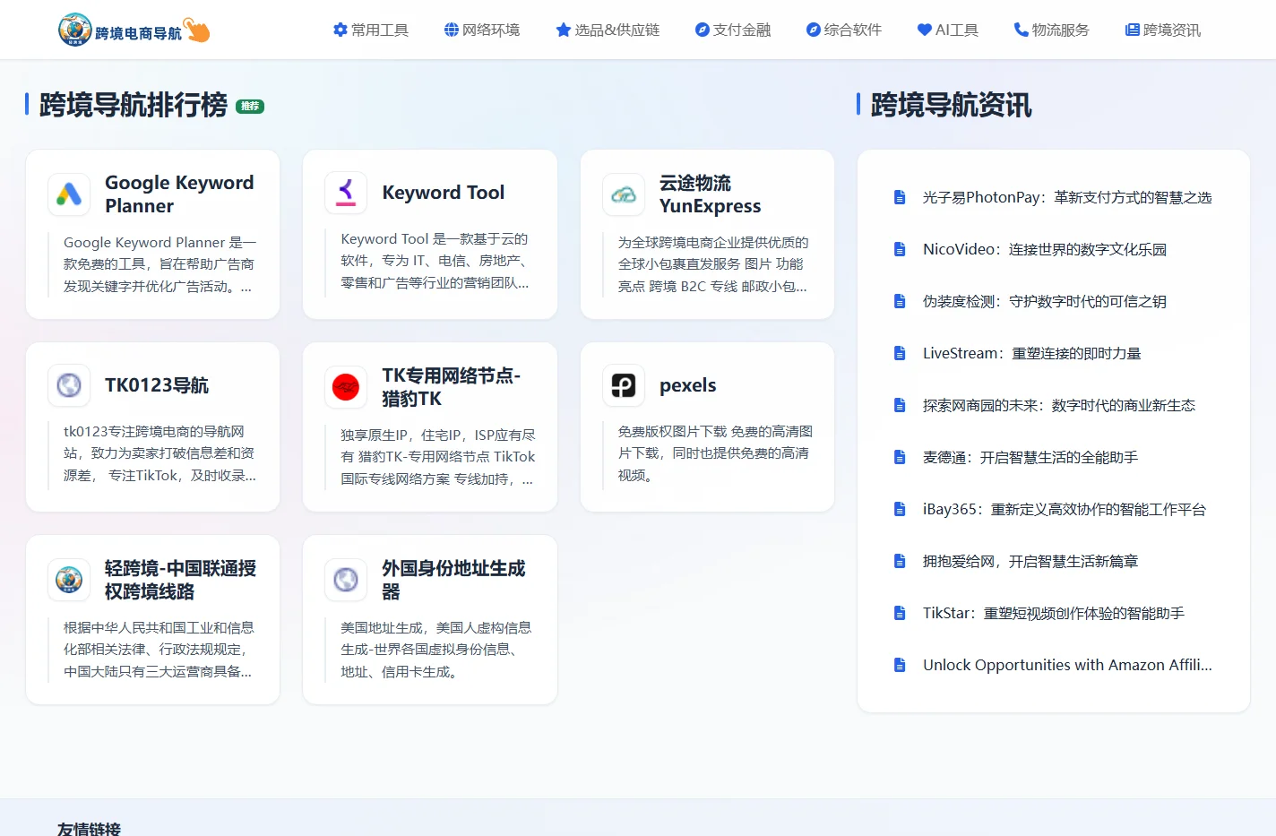Viewport: 1276px width, 836px height.
Task: Read article NicoVideo：连接世界的数字文化乐园
Action: (1045, 249)
